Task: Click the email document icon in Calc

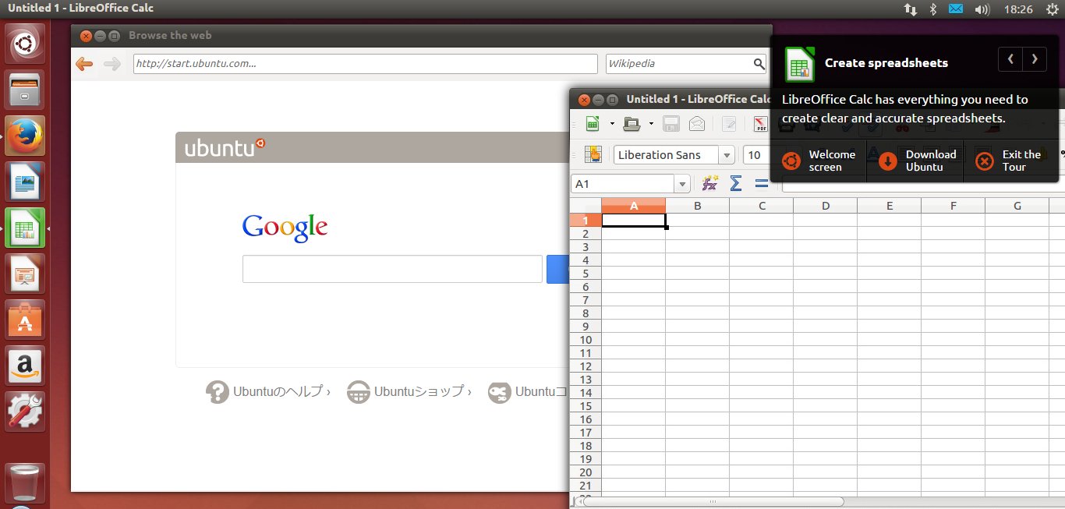Action: pos(697,123)
